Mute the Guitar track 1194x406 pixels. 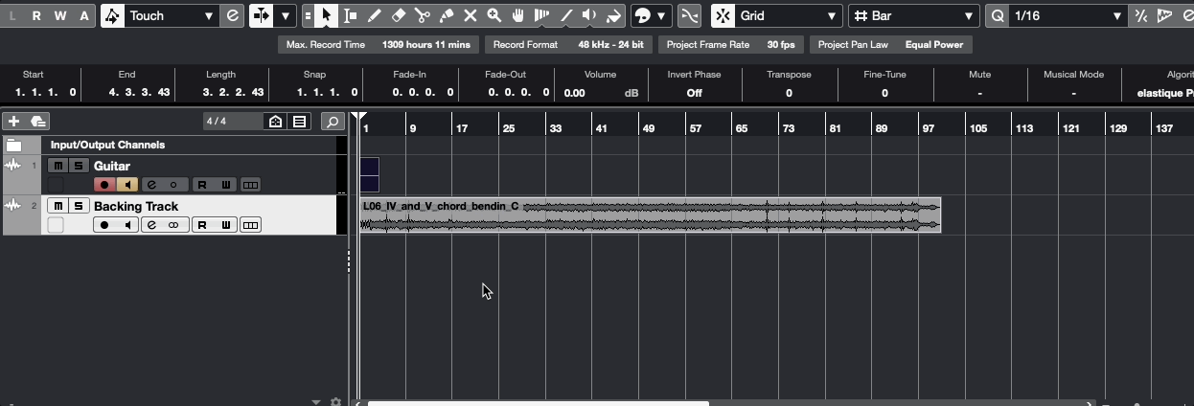58,166
